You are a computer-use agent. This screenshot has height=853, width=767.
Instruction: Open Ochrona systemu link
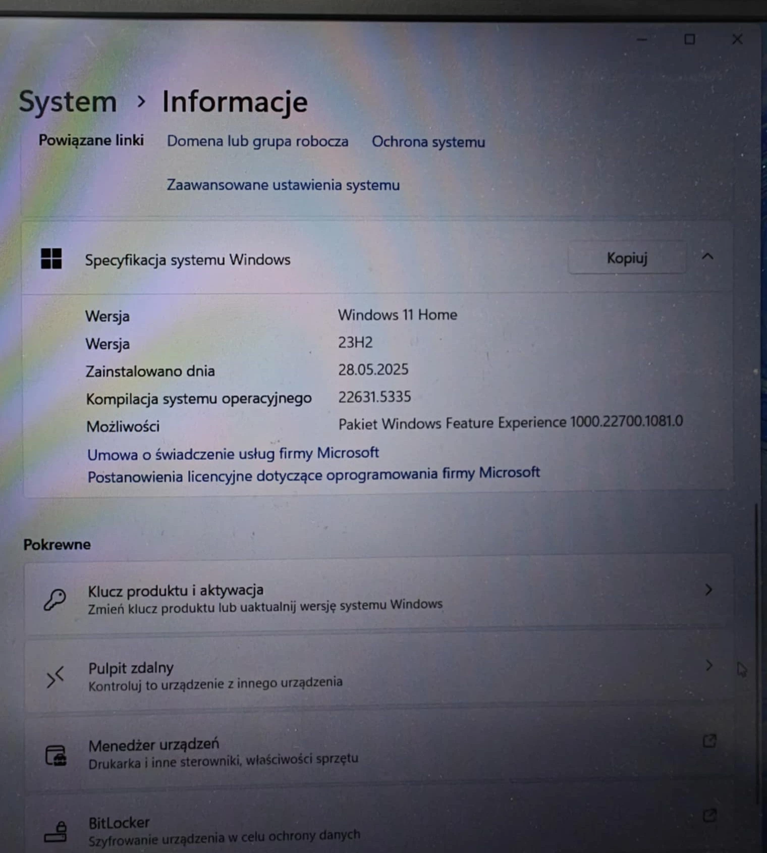(x=428, y=142)
